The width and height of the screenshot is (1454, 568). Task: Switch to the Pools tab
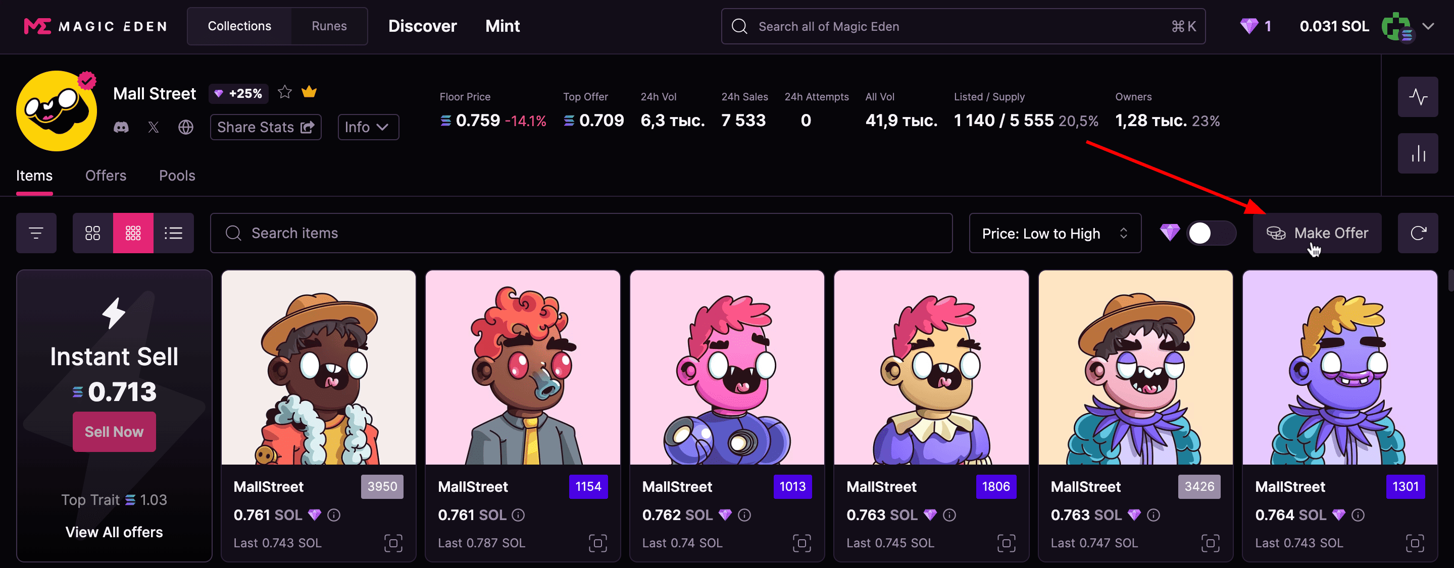(177, 176)
